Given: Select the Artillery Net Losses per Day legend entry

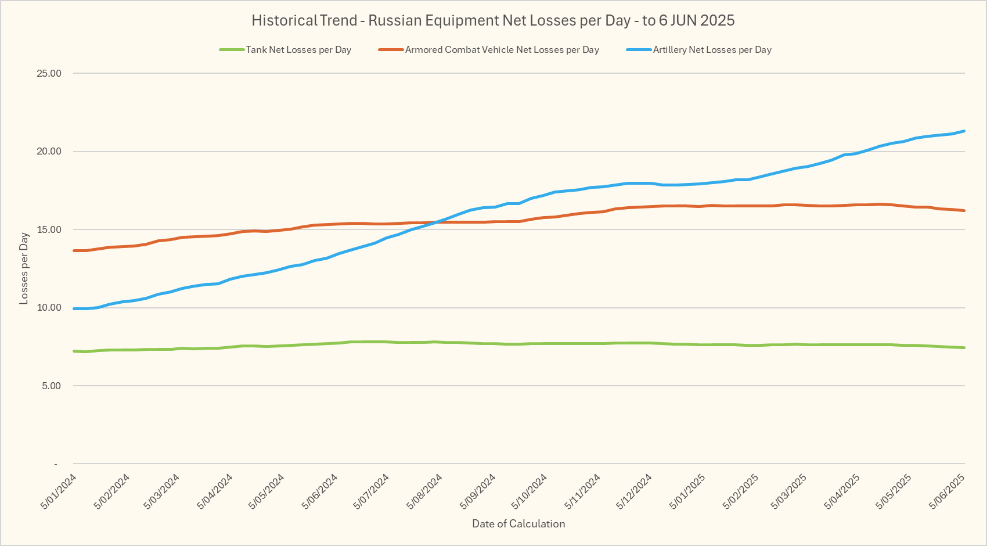Looking at the screenshot, I should [712, 50].
